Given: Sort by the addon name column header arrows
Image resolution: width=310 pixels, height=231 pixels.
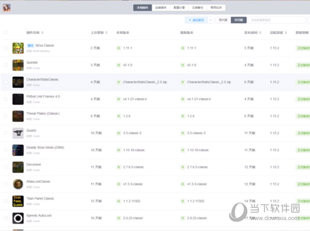Looking at the screenshot, I should [x=42, y=33].
